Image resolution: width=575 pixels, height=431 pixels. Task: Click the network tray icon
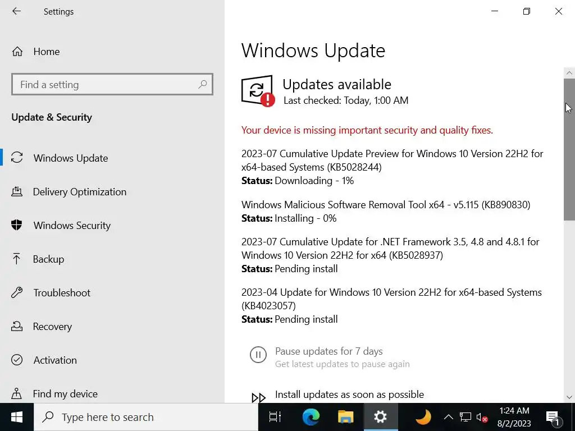[x=466, y=417]
